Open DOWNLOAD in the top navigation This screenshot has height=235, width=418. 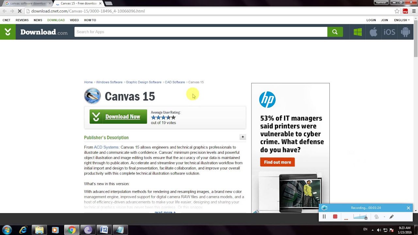pyautogui.click(x=56, y=20)
